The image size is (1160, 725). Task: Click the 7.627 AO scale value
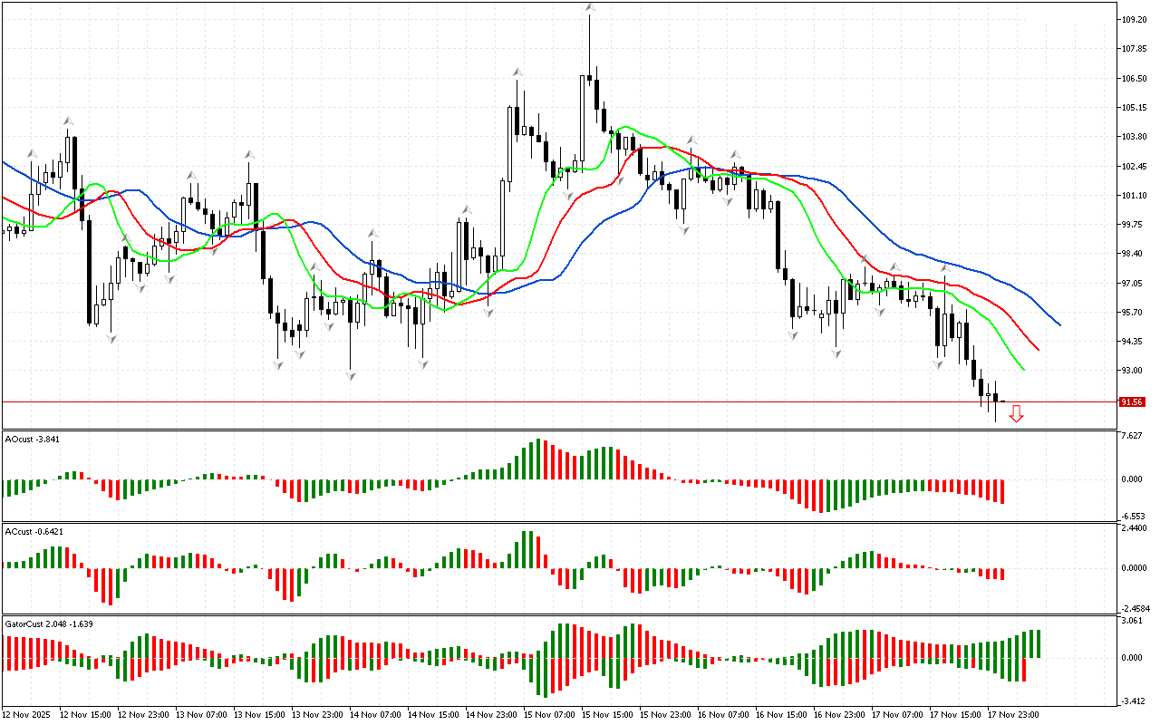pos(1133,436)
